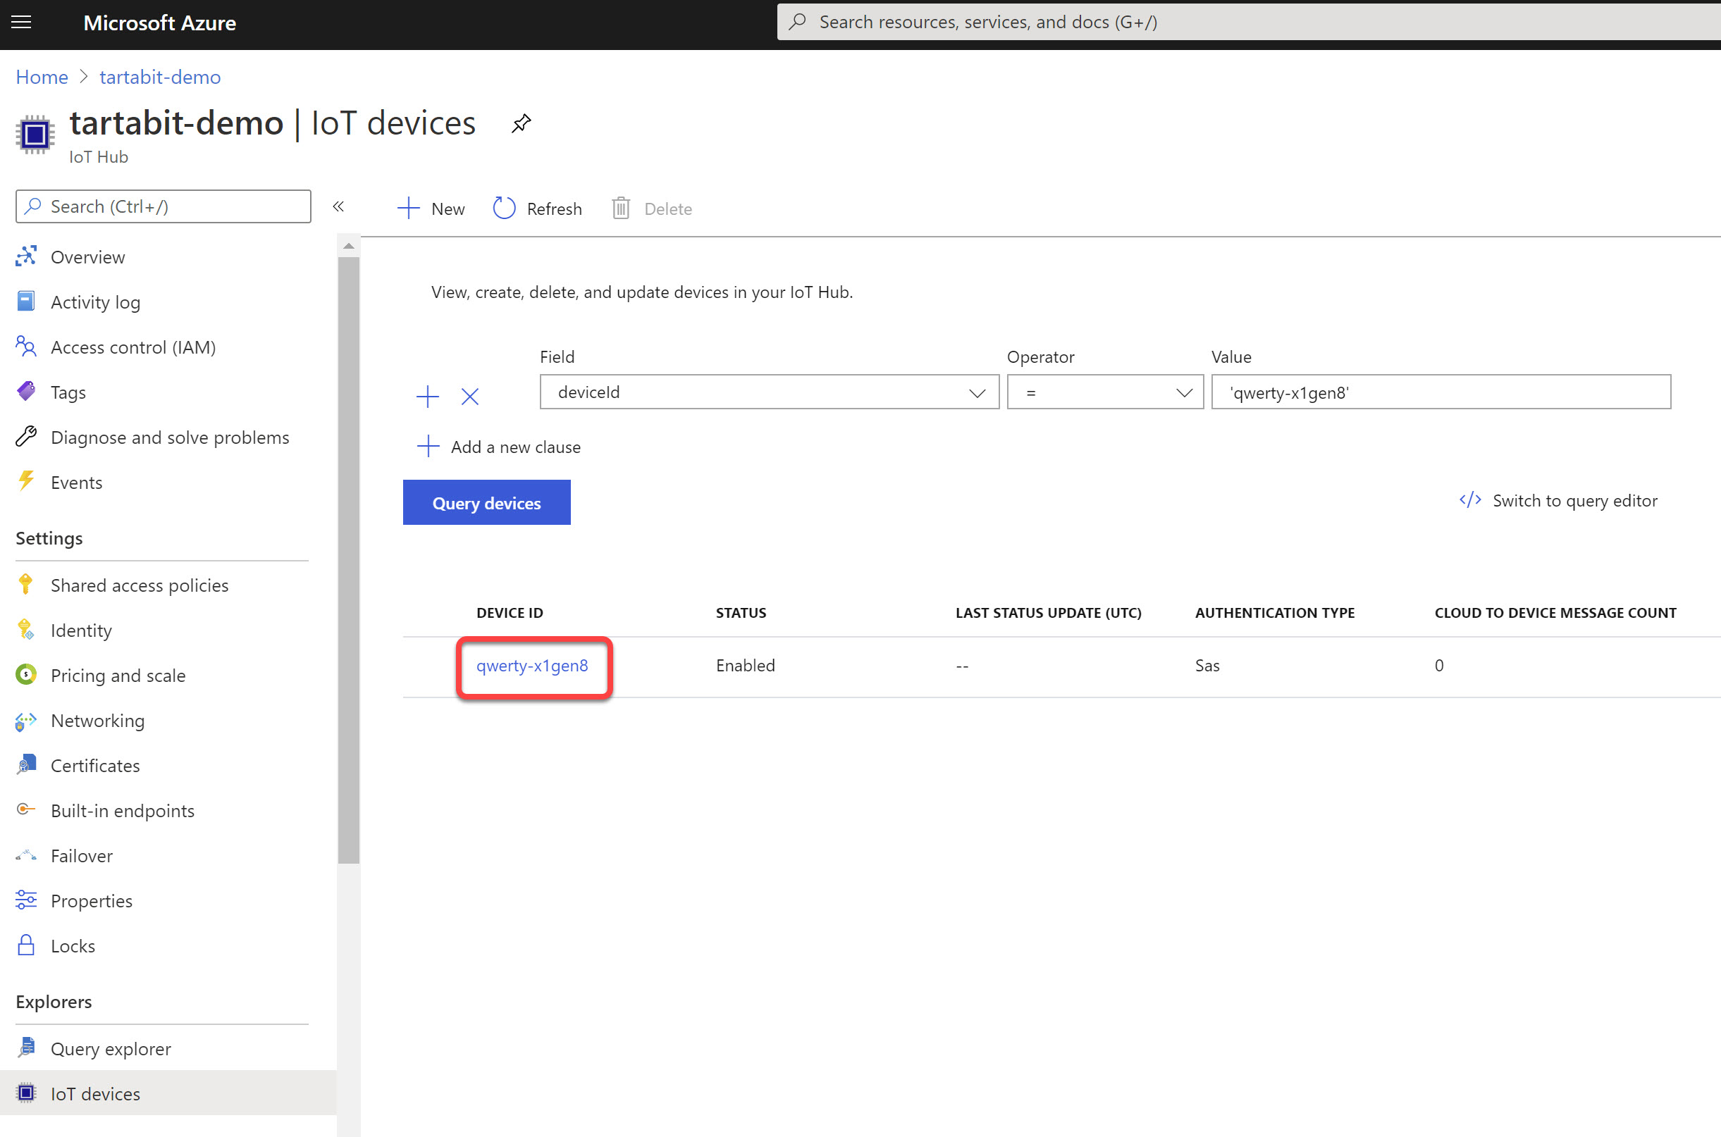Click the Enabled status cell
The height and width of the screenshot is (1137, 1721).
click(746, 666)
